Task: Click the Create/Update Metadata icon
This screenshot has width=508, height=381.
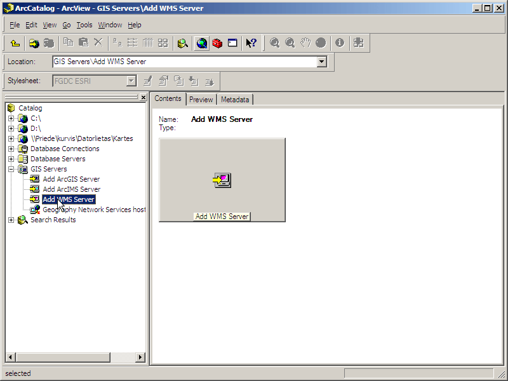Action: coord(179,81)
